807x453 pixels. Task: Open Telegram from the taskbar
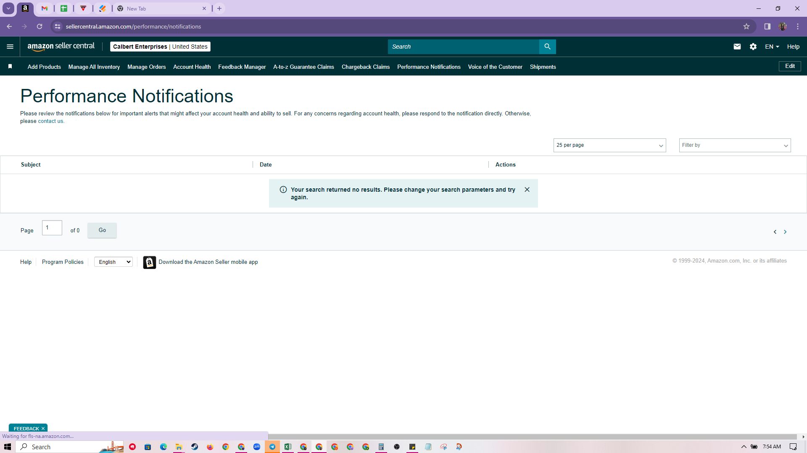pyautogui.click(x=272, y=447)
